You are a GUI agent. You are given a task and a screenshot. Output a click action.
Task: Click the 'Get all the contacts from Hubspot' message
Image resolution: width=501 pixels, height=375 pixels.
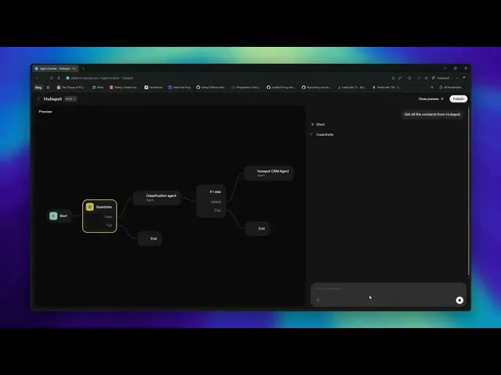click(x=432, y=114)
